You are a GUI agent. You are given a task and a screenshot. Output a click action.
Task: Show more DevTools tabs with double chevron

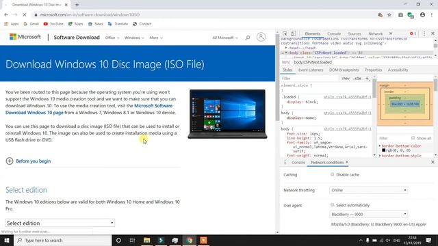pos(391,33)
